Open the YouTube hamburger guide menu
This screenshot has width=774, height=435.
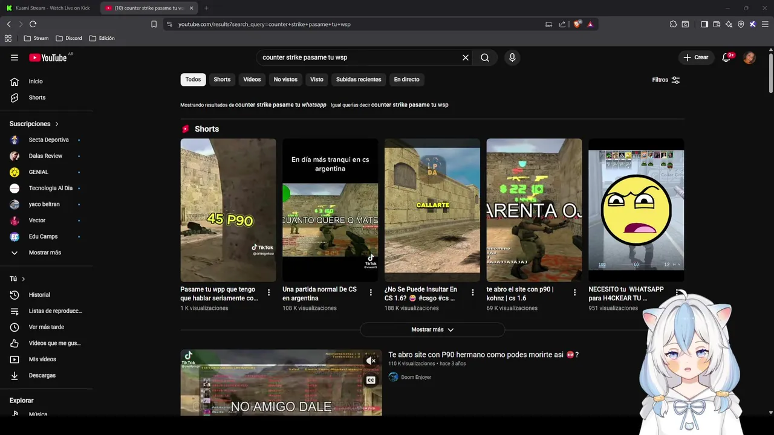click(15, 57)
